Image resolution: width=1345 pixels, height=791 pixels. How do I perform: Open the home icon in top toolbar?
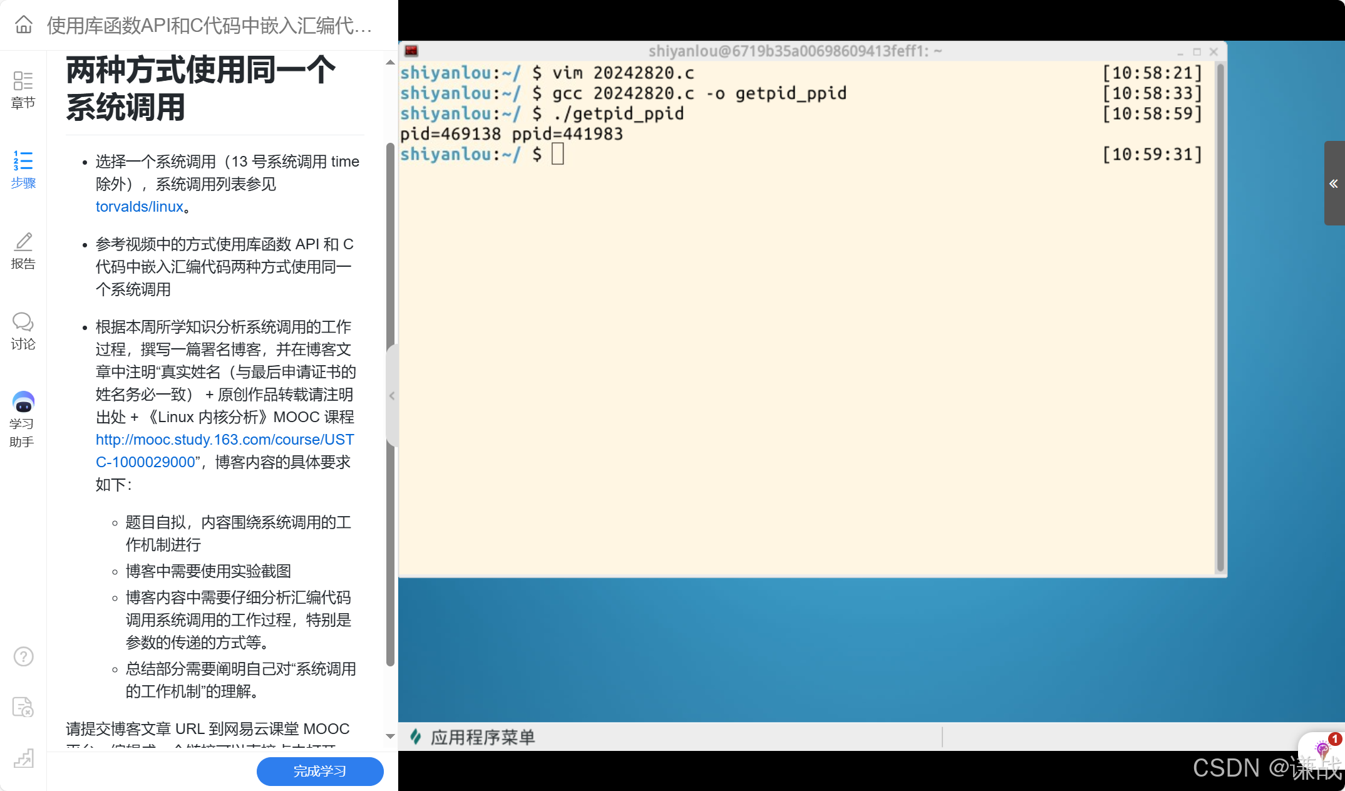point(23,25)
